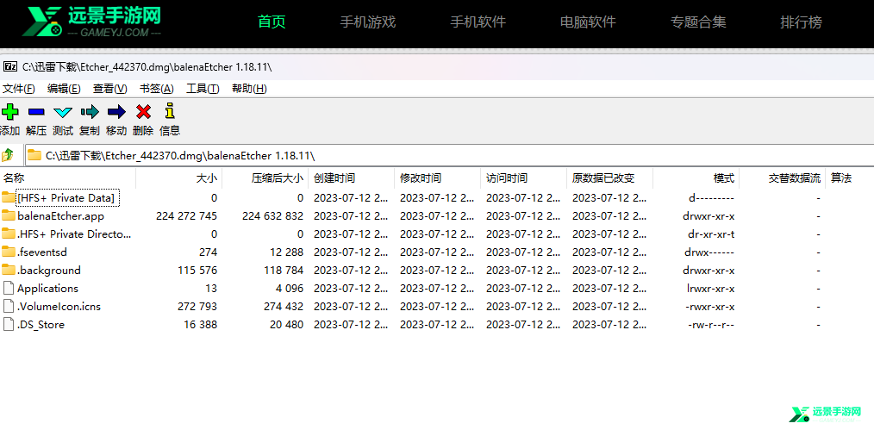
Task: Sort by the 大小 column header
Action: pyautogui.click(x=179, y=178)
